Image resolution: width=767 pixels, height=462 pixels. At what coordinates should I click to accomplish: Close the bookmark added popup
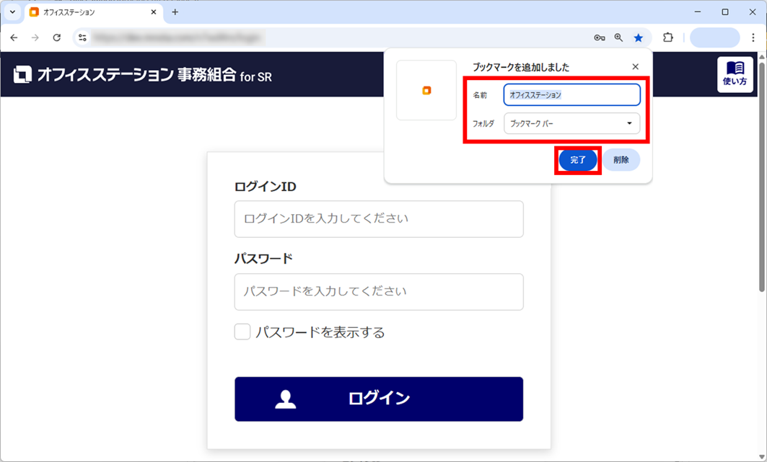click(635, 67)
